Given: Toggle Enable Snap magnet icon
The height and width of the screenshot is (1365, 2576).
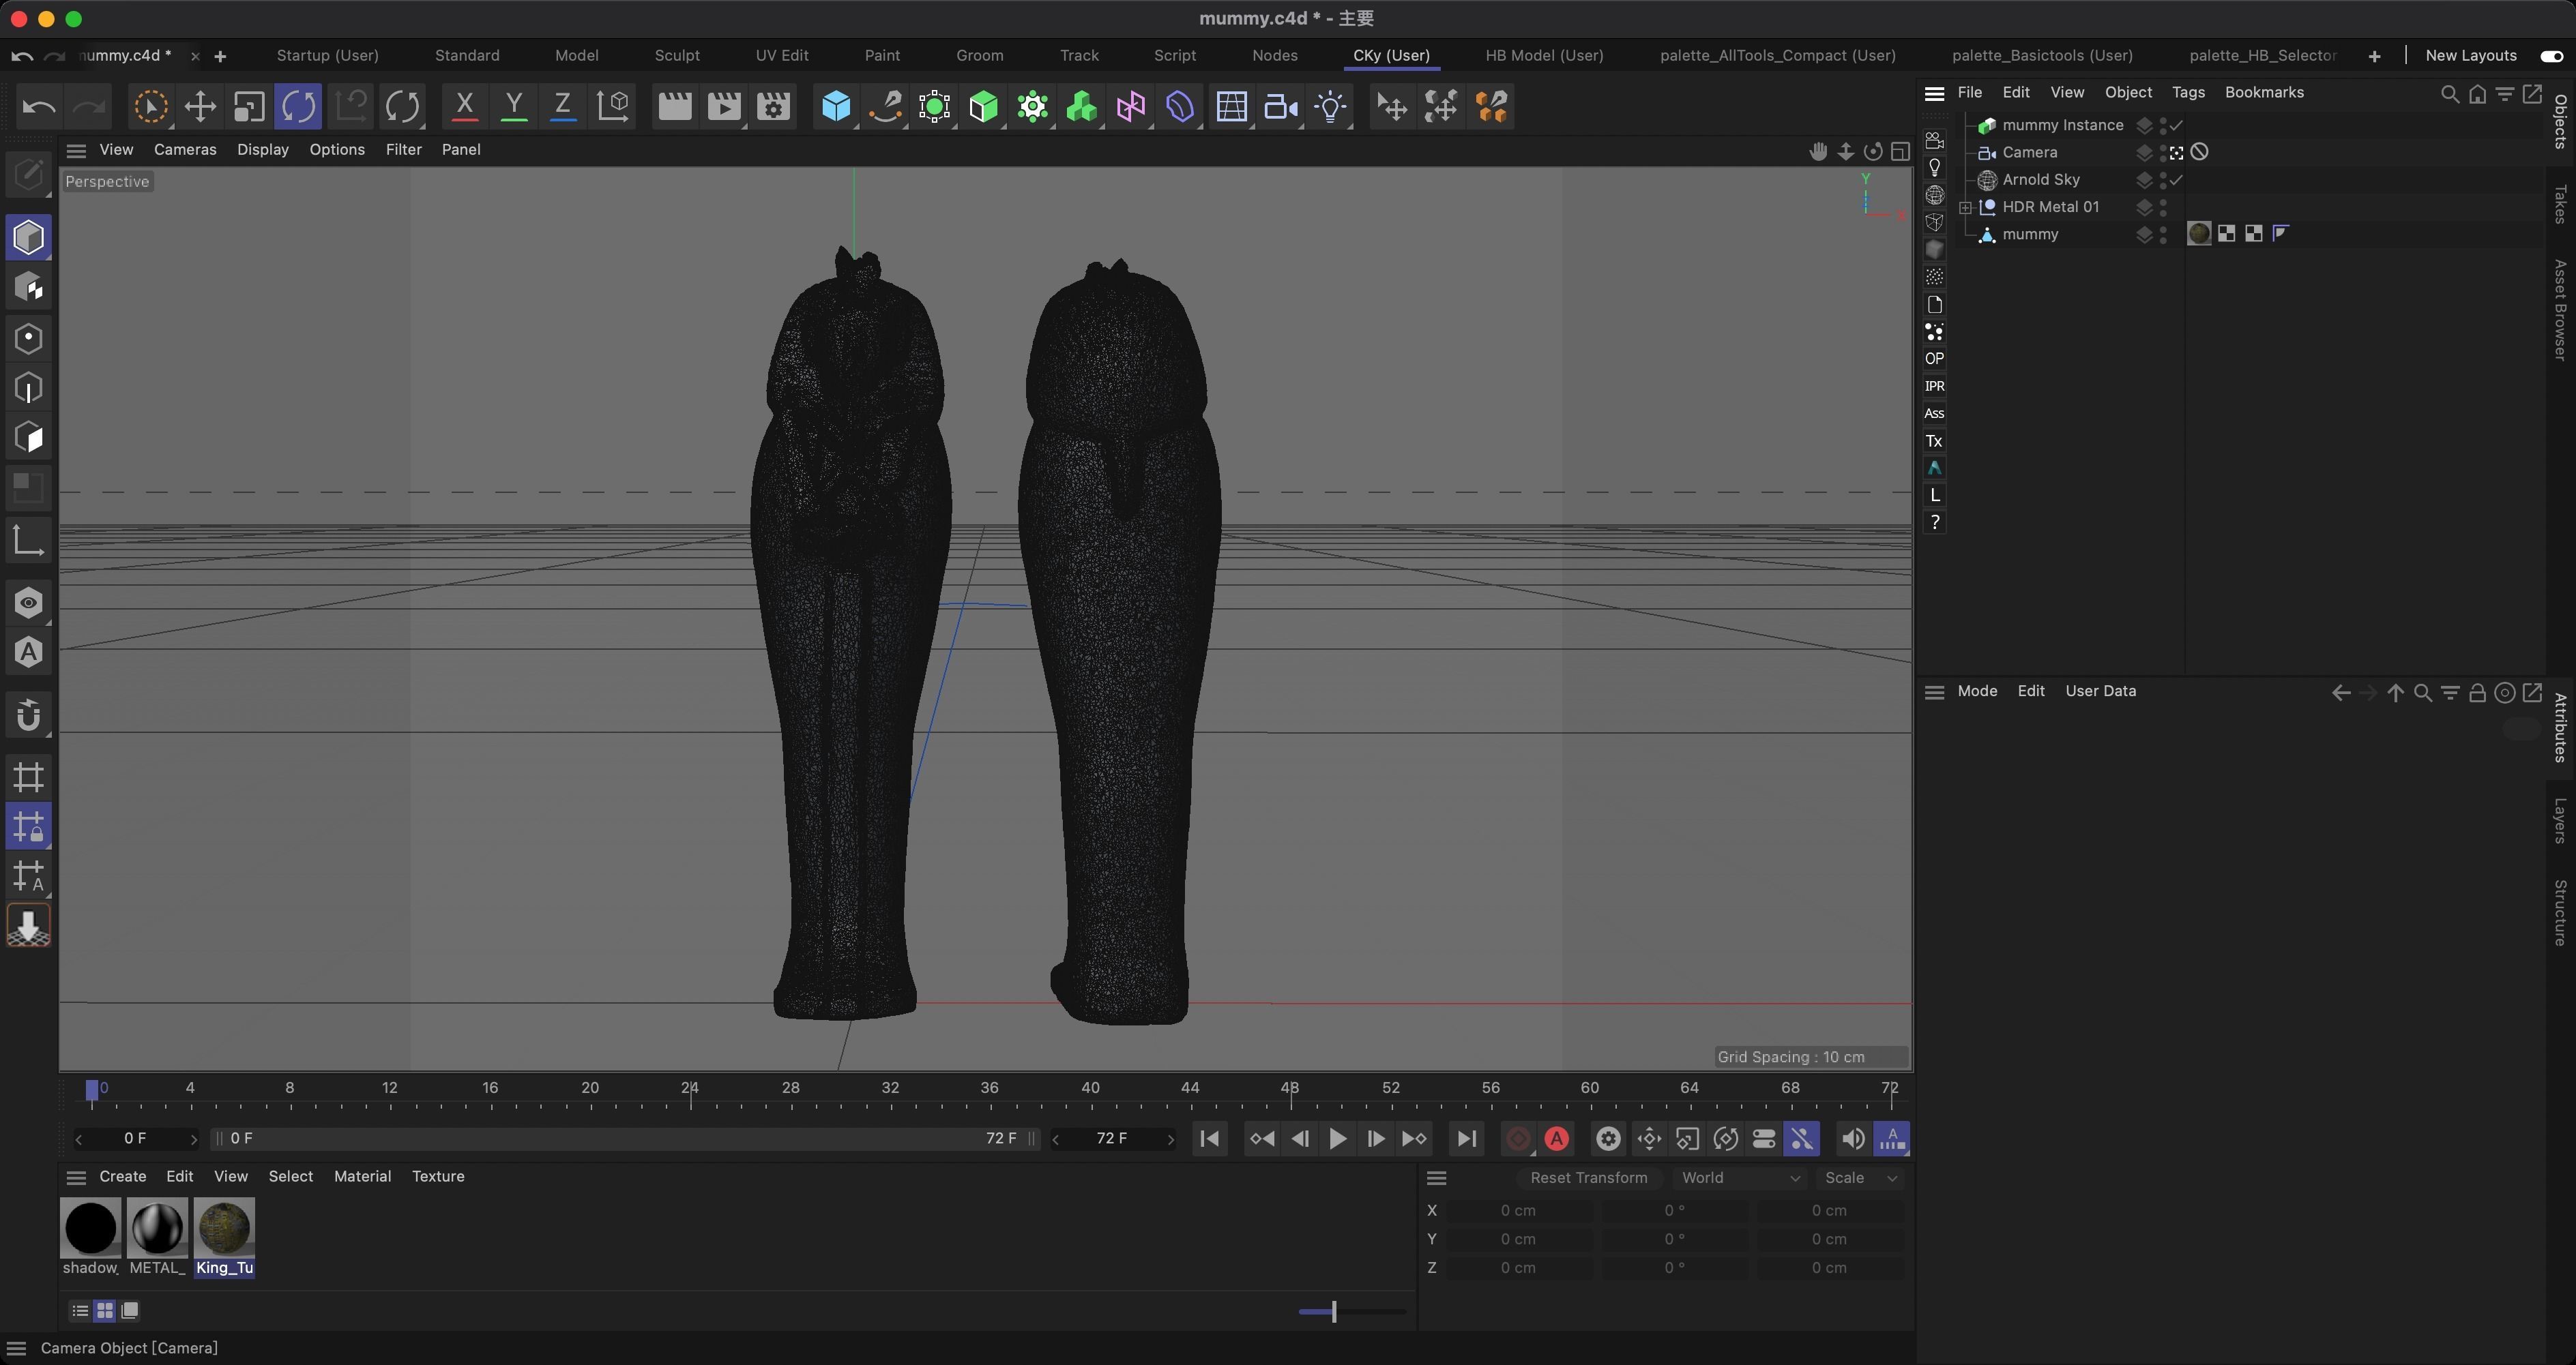Looking at the screenshot, I should pos(28,715).
